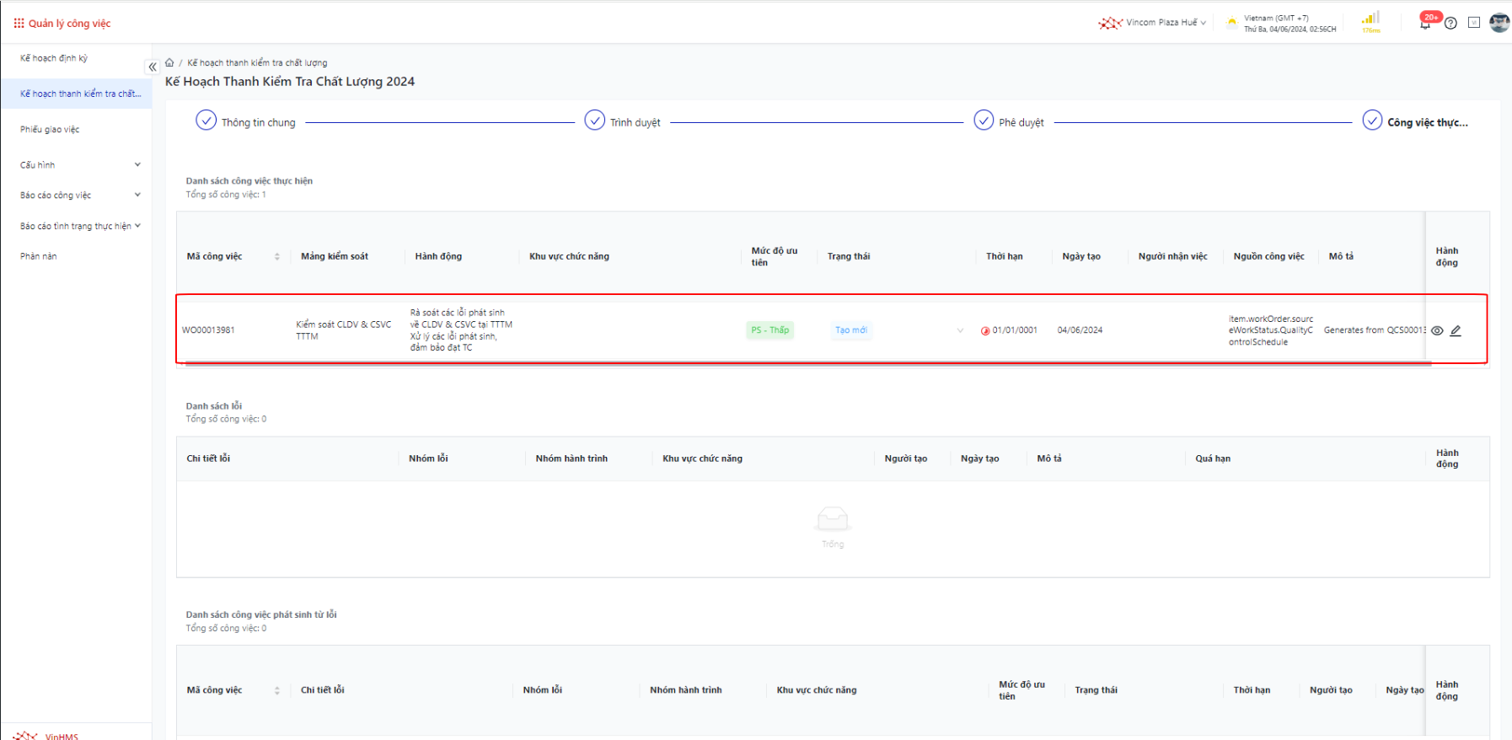View work order WO00013981 via eye icon
This screenshot has width=1512, height=740.
point(1437,330)
